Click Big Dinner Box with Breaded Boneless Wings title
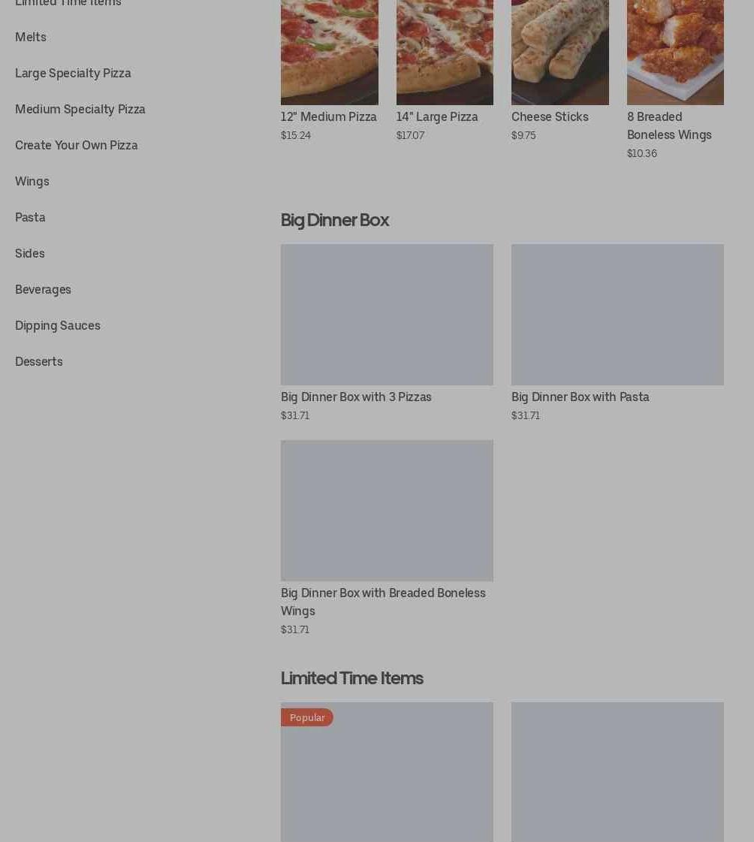This screenshot has height=842, width=754. point(383,602)
